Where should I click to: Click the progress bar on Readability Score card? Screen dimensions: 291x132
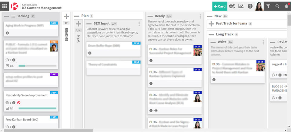coord(37,108)
